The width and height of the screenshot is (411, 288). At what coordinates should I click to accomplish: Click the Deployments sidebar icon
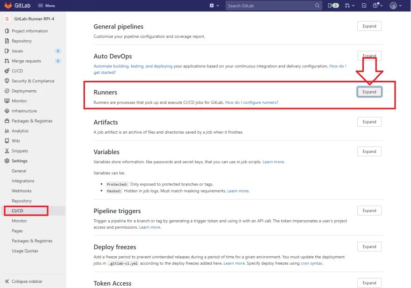tap(7, 91)
